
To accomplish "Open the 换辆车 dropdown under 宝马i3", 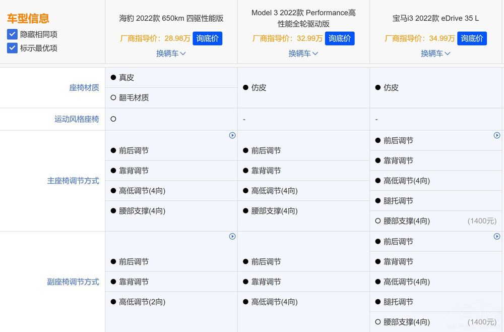I will point(435,53).
